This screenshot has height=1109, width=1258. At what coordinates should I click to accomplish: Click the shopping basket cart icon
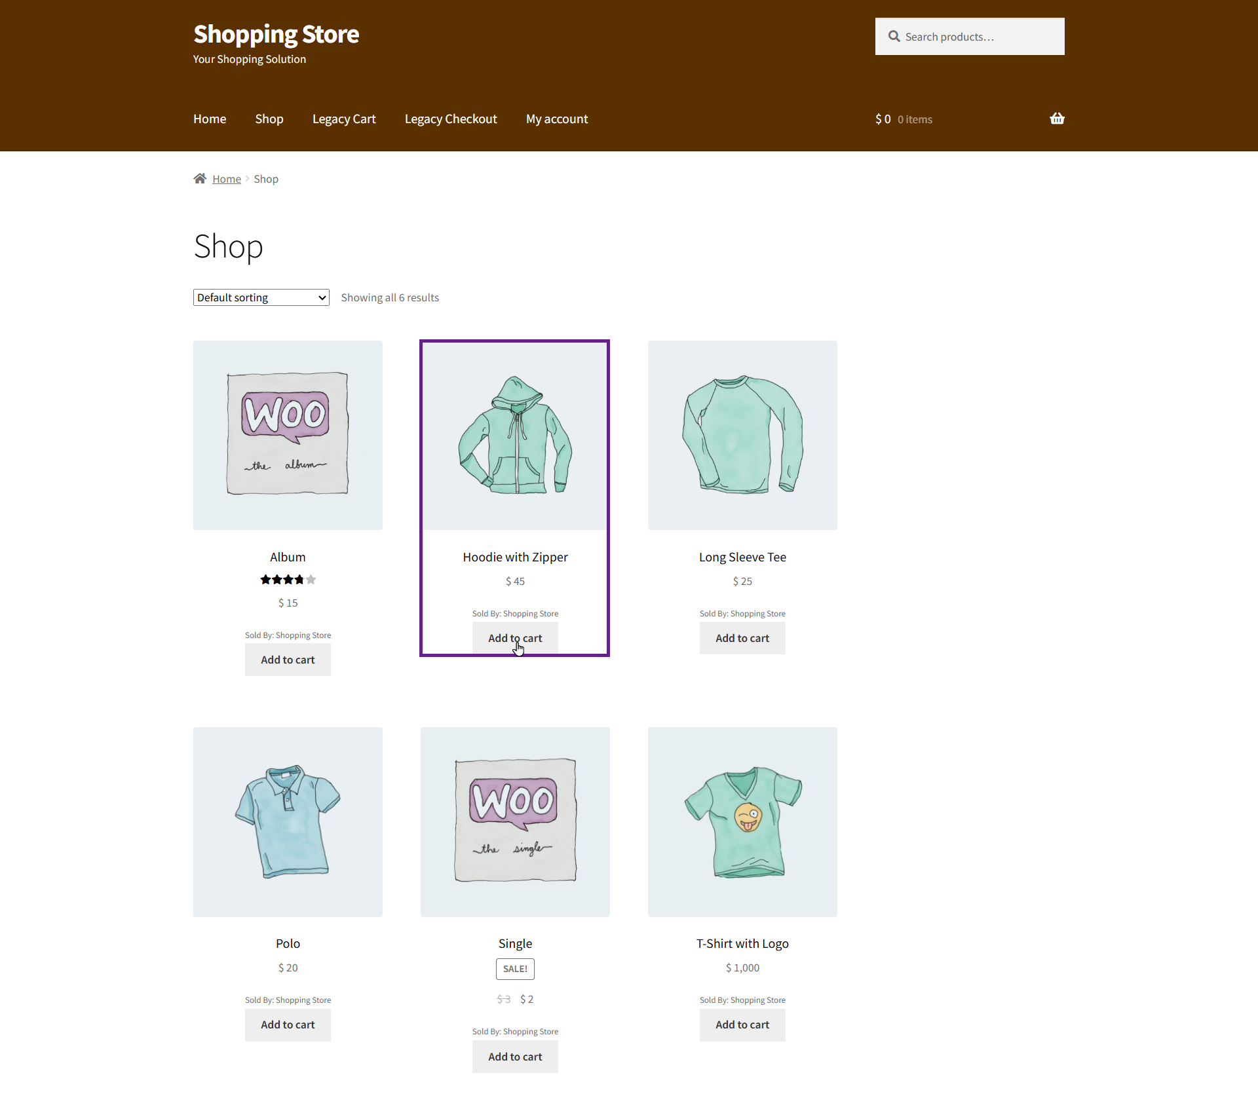pos(1056,119)
